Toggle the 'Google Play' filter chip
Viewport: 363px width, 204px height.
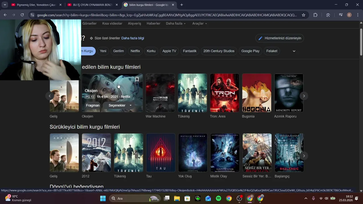click(x=250, y=51)
